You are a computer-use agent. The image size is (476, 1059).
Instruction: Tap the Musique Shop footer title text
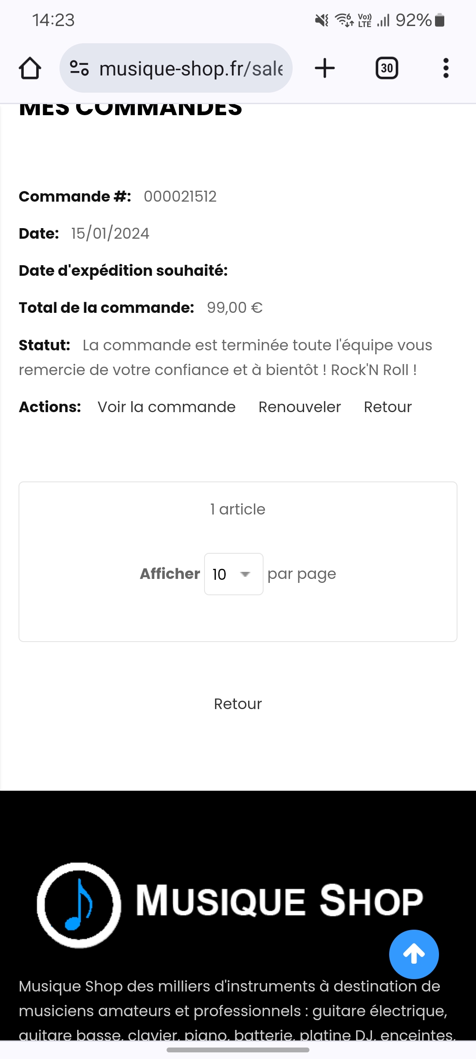pyautogui.click(x=279, y=901)
